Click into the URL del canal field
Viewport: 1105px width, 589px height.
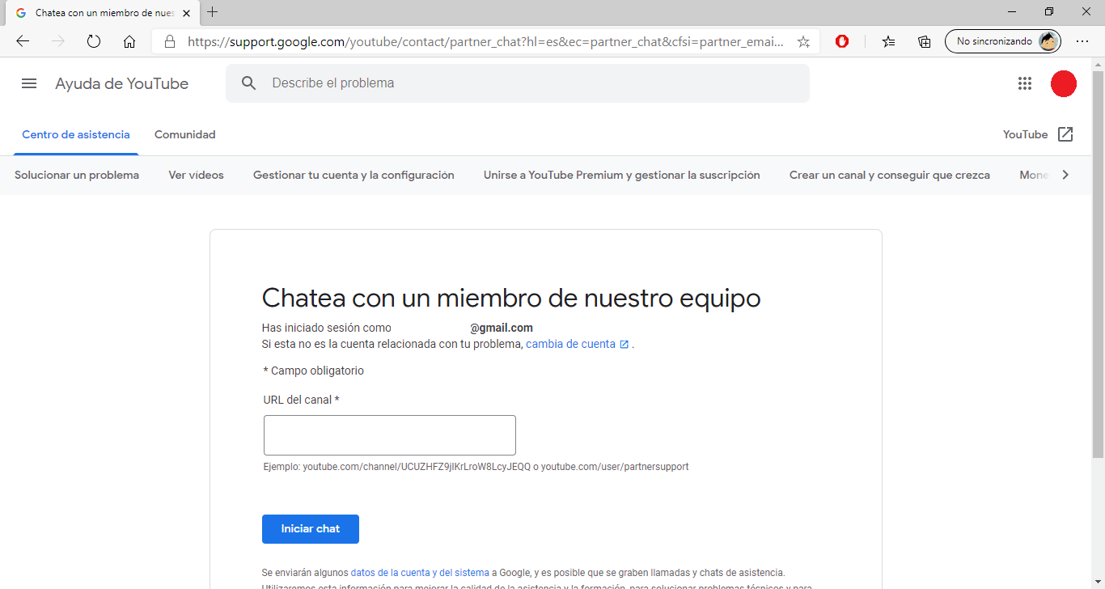(x=390, y=435)
